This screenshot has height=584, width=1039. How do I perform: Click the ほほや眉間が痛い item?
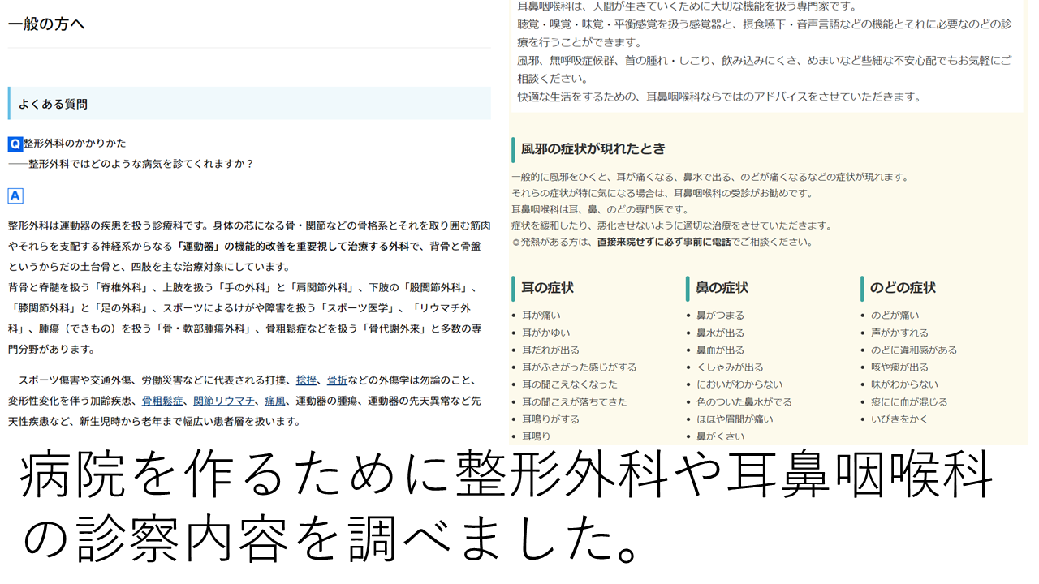coord(735,419)
